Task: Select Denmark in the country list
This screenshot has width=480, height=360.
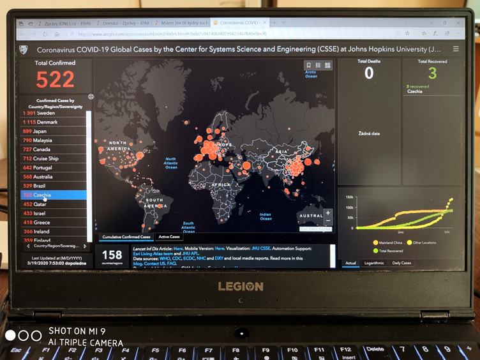Action: [54, 122]
